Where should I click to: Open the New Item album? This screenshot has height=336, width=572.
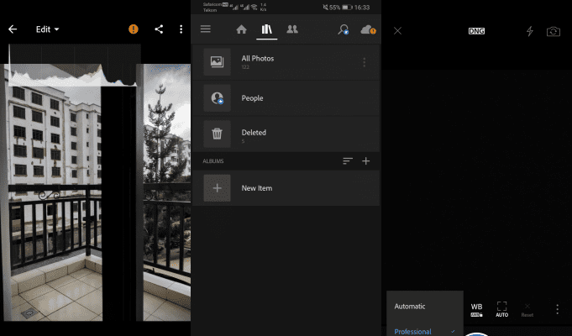286,188
